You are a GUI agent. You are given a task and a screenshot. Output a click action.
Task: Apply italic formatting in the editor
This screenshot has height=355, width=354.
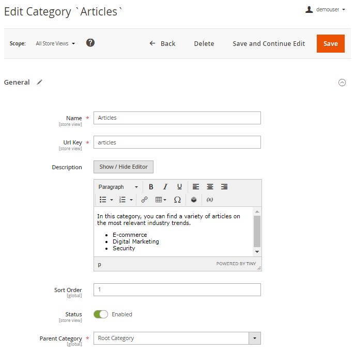[165, 187]
